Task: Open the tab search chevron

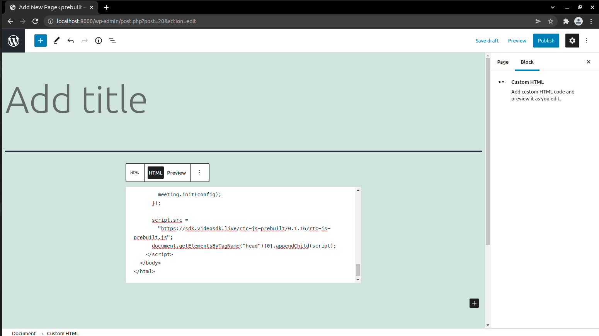Action: click(553, 7)
